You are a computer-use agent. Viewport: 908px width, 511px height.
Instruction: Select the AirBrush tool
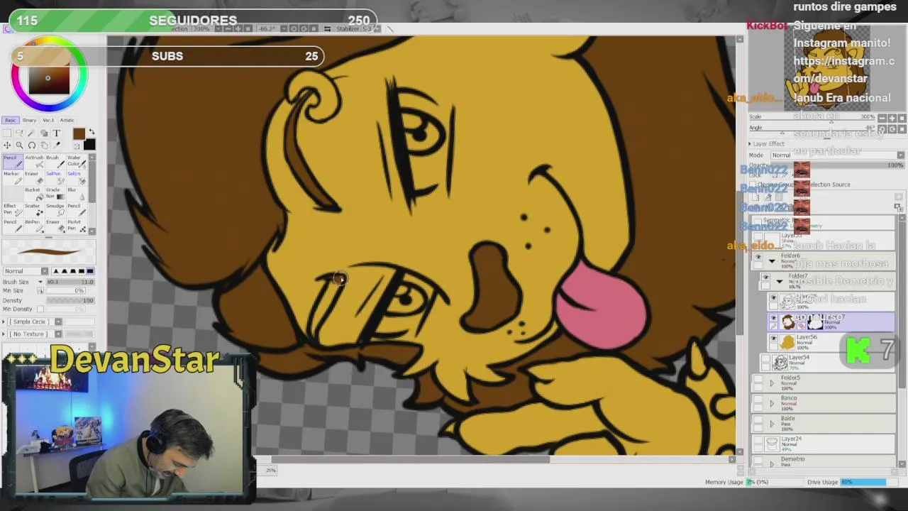[35, 162]
